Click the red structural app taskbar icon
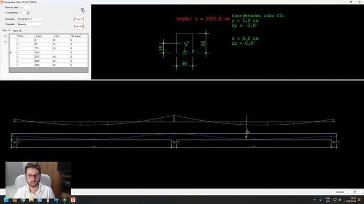Image resolution: width=364 pixels, height=204 pixels. [x=73, y=200]
